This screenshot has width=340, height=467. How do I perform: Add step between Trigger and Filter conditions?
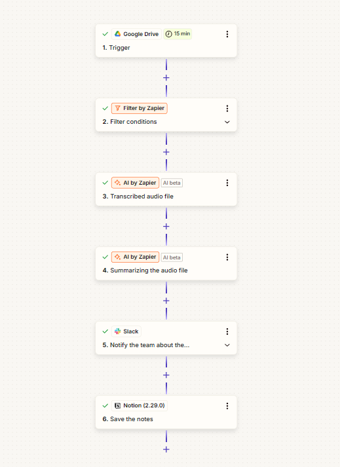click(166, 78)
